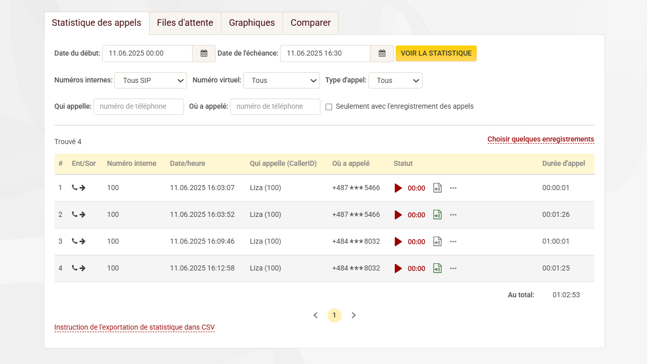
Task: Click 00:00 playback time in row 4
Action: pyautogui.click(x=417, y=268)
